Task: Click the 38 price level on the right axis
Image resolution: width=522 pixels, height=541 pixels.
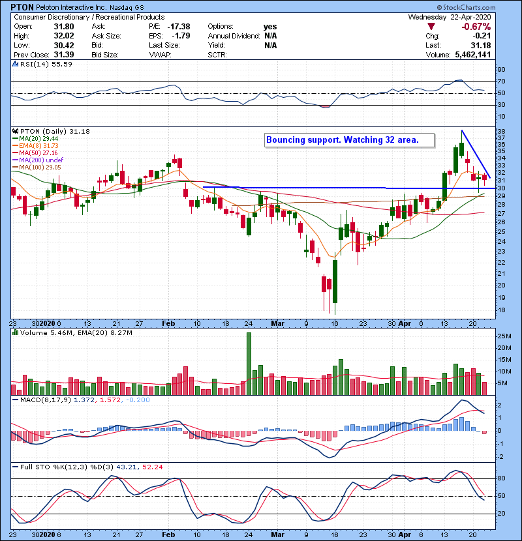Action: point(501,131)
